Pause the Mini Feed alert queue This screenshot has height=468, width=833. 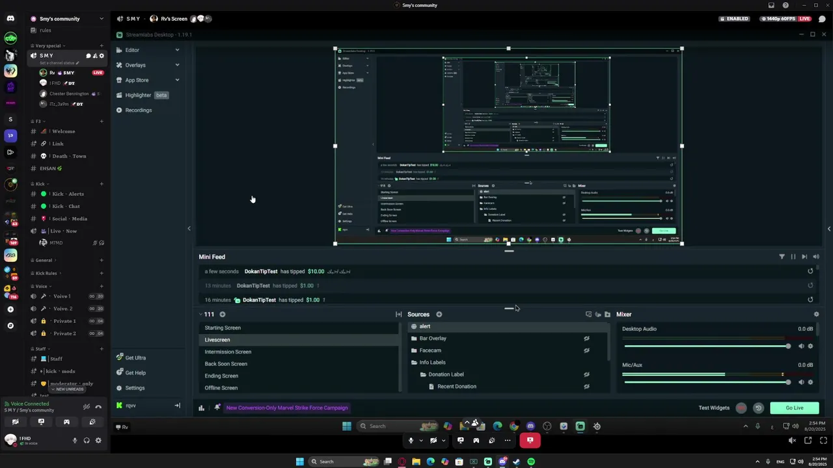[x=793, y=257]
